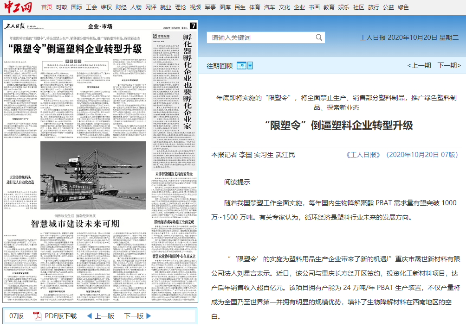Image resolution: width=466 pixels, height=327 pixels.
Task: Open the 智慧城市建设未来可期 article on the page
Action: tap(75, 224)
